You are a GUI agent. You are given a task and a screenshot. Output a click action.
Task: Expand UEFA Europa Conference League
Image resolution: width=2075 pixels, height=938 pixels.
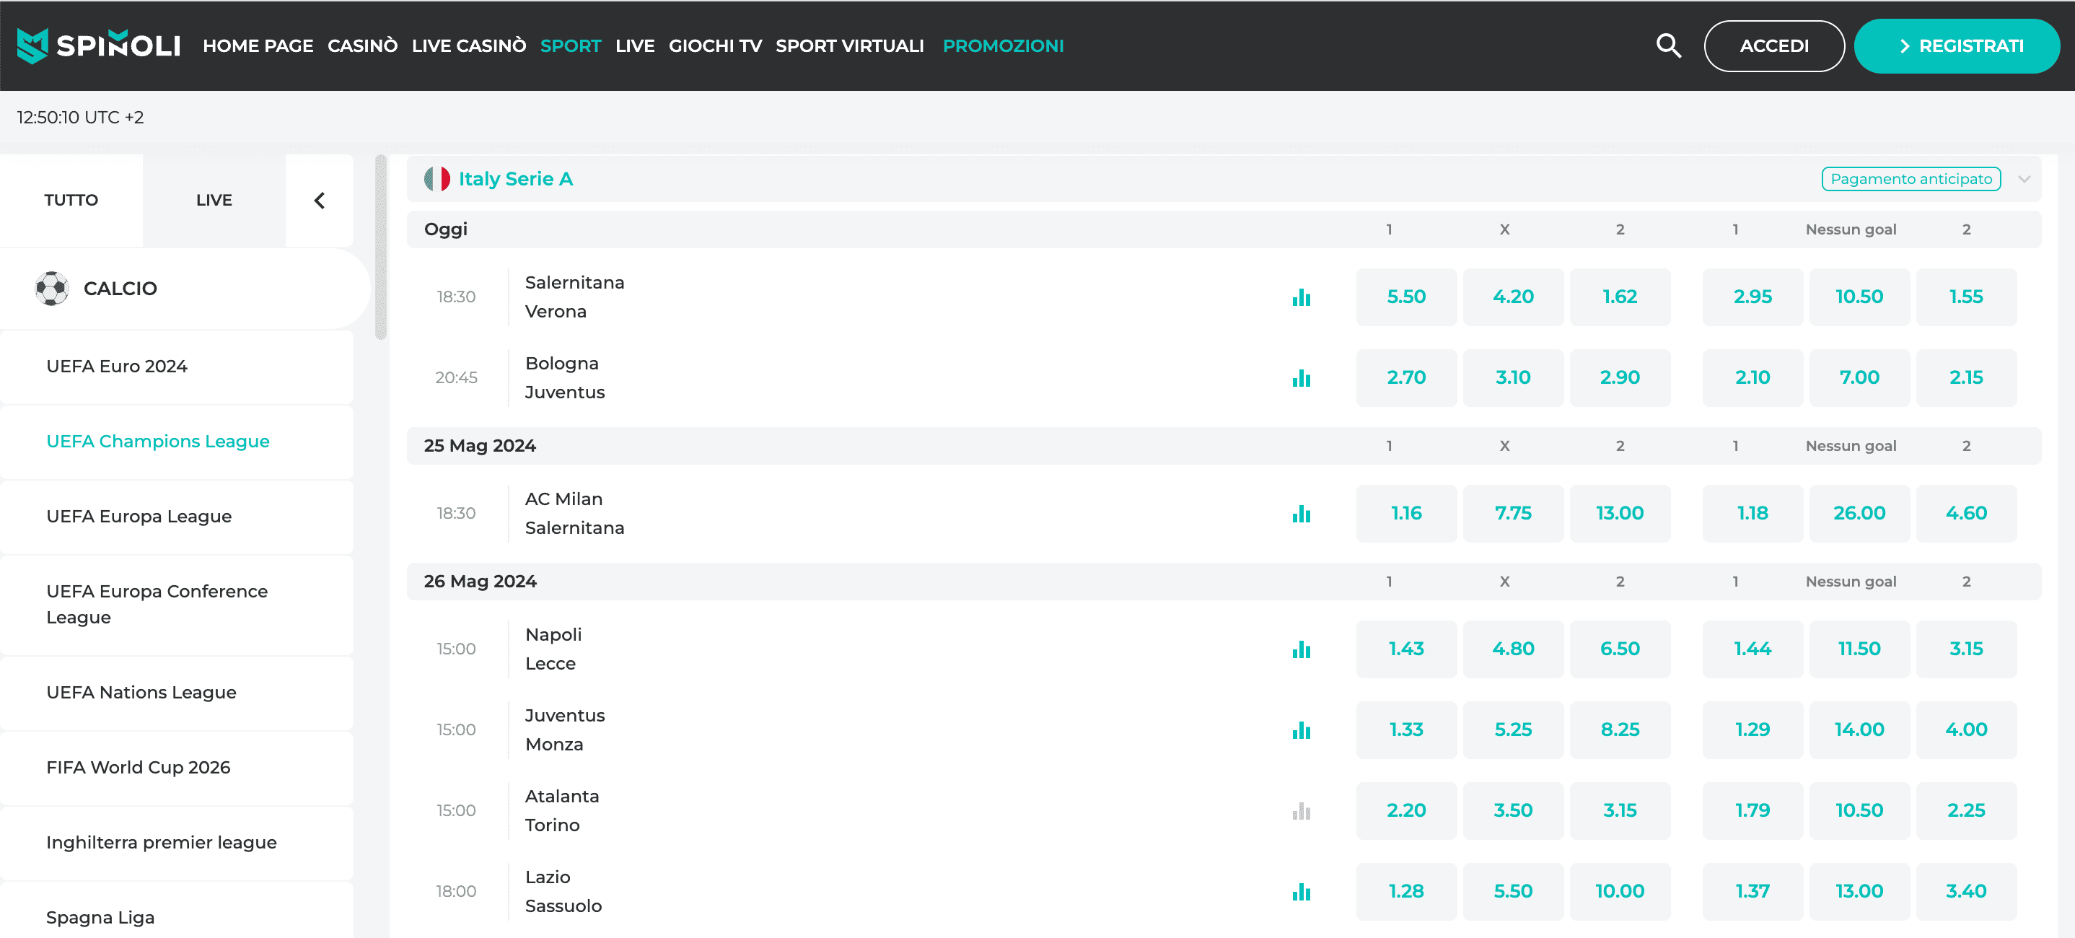157,604
